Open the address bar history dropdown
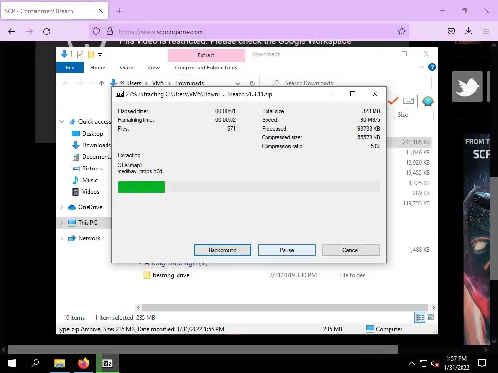498x373 pixels. point(237,84)
